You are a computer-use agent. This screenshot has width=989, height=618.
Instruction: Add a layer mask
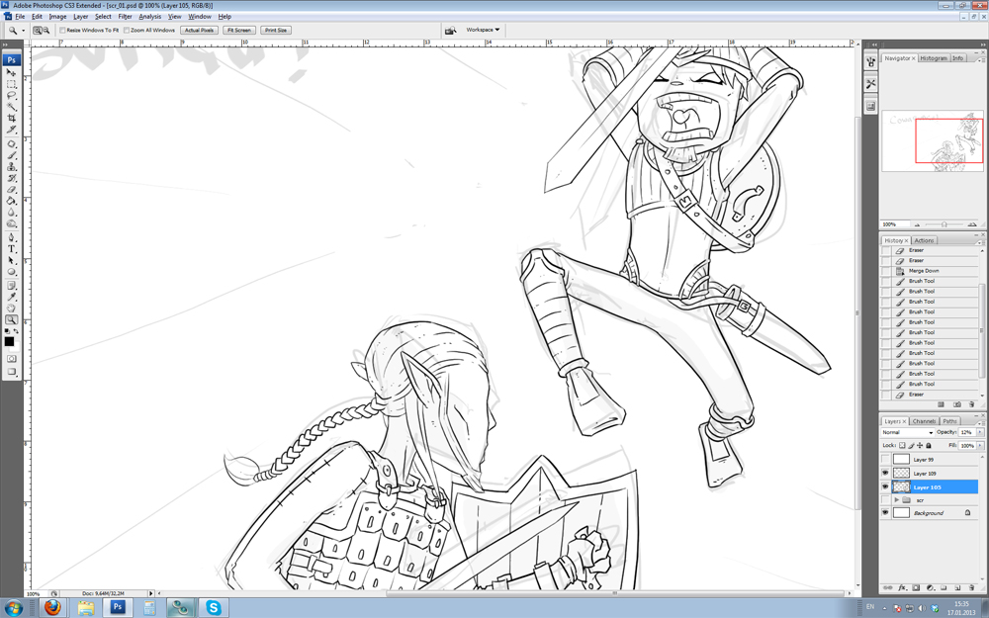click(x=916, y=587)
